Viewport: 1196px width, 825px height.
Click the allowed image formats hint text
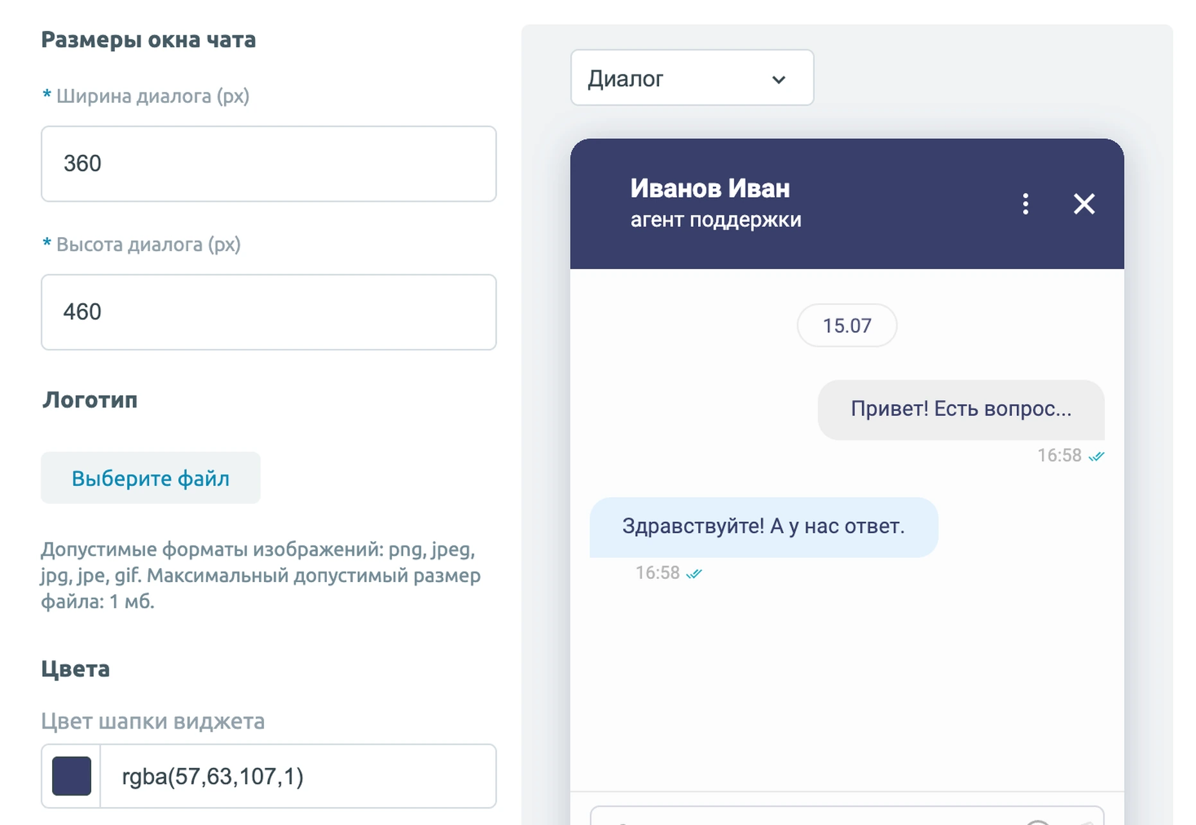(261, 576)
